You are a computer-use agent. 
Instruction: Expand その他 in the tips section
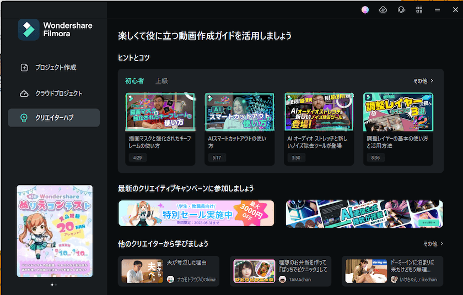pyautogui.click(x=423, y=81)
